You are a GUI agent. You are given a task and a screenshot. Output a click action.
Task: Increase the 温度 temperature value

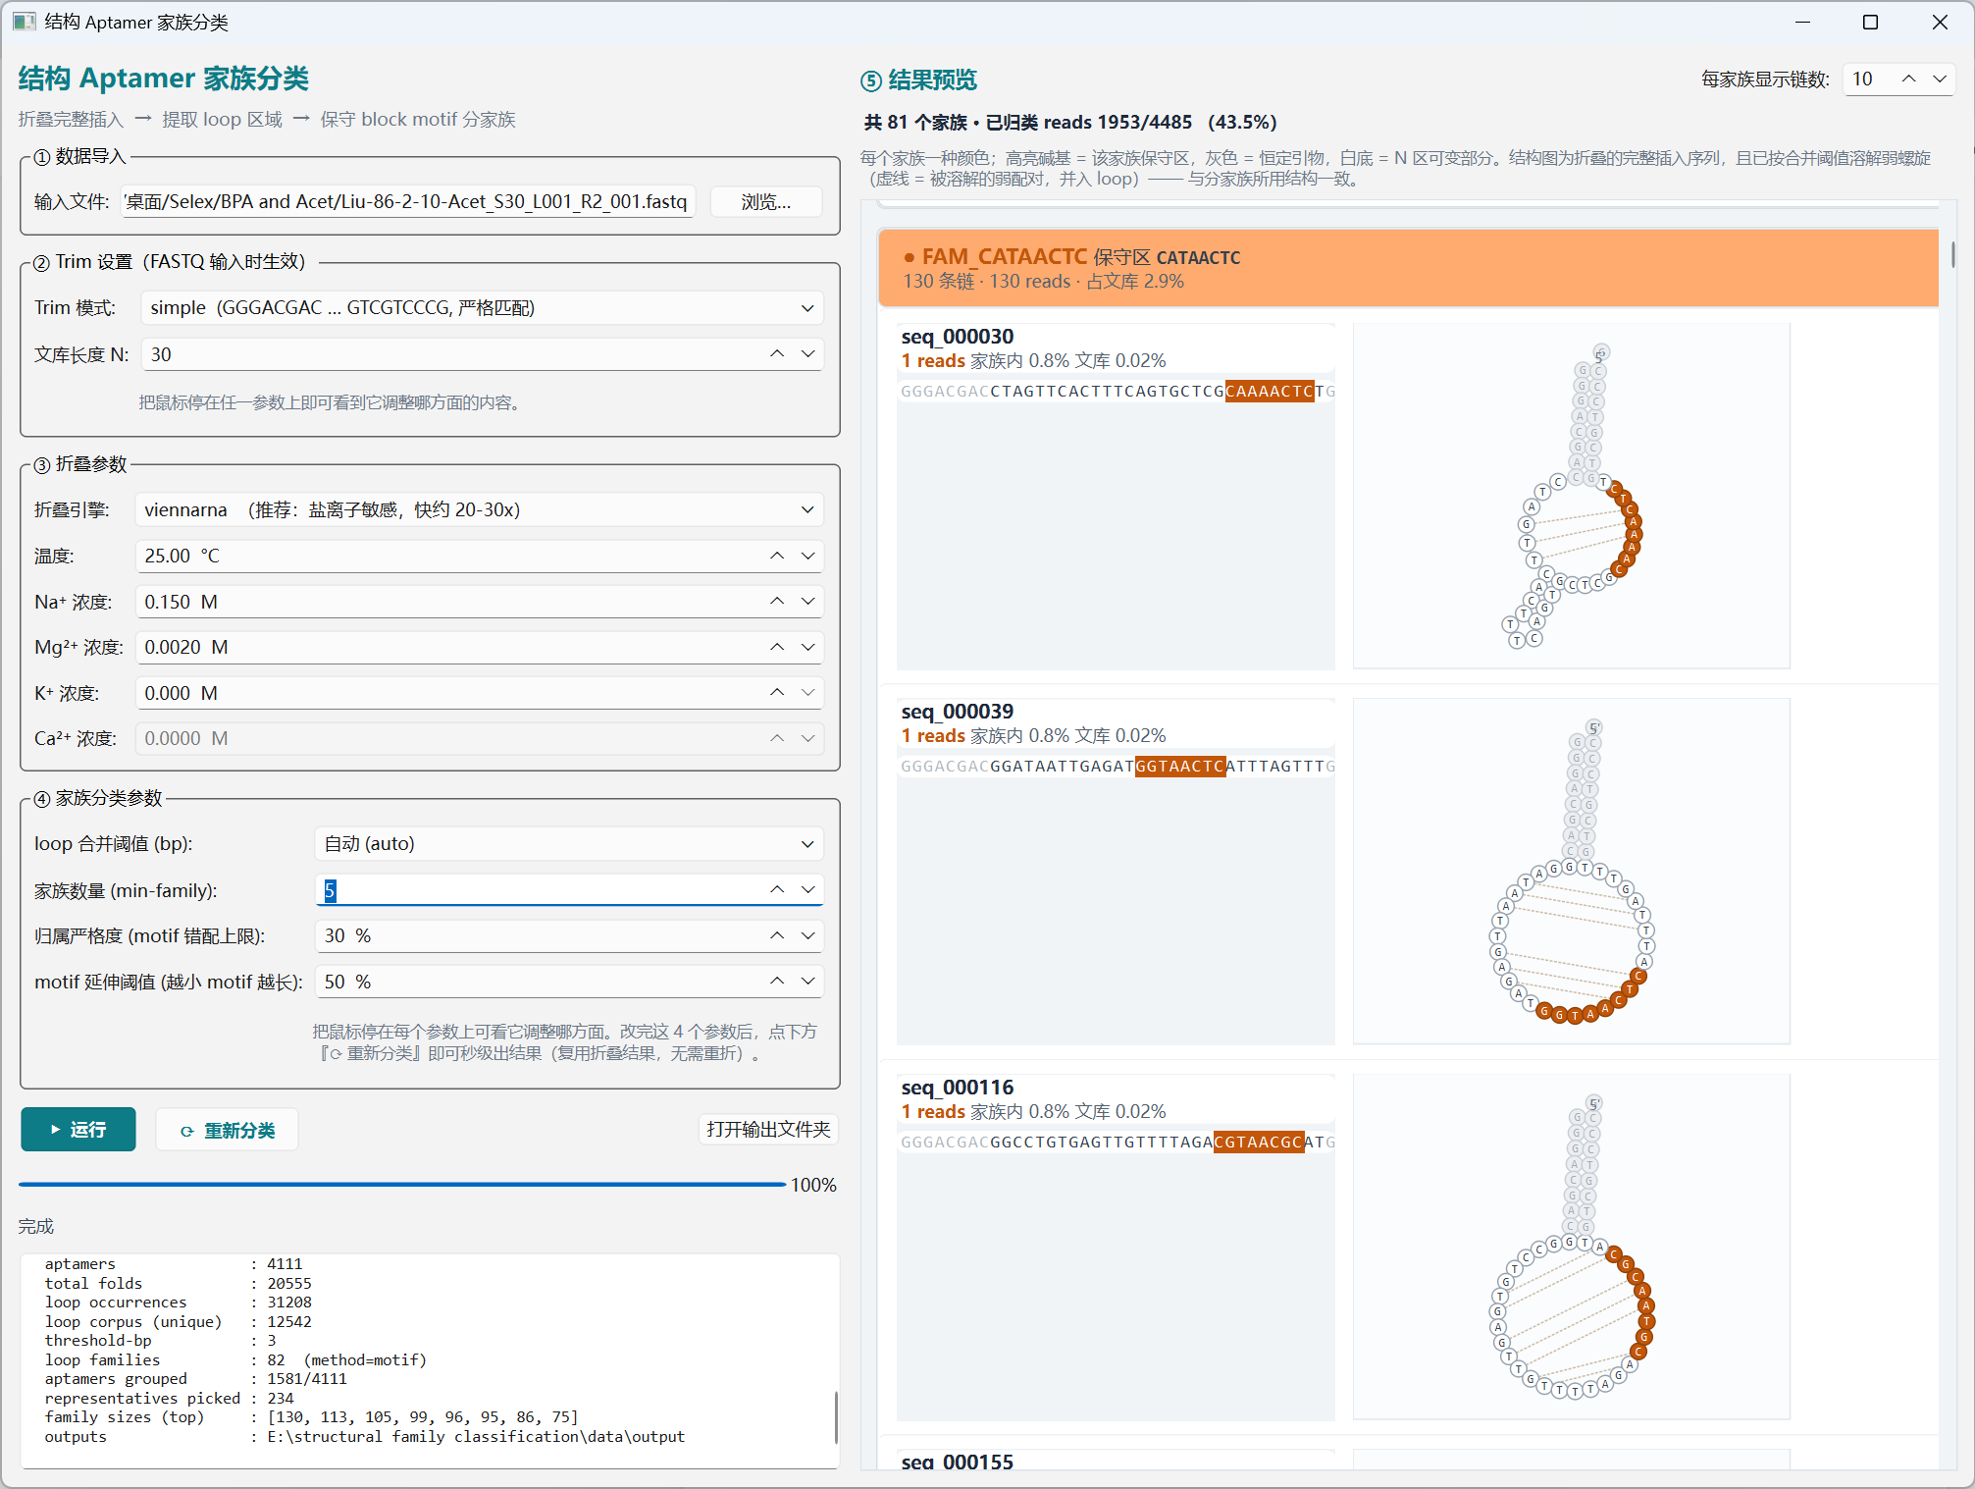tap(777, 557)
